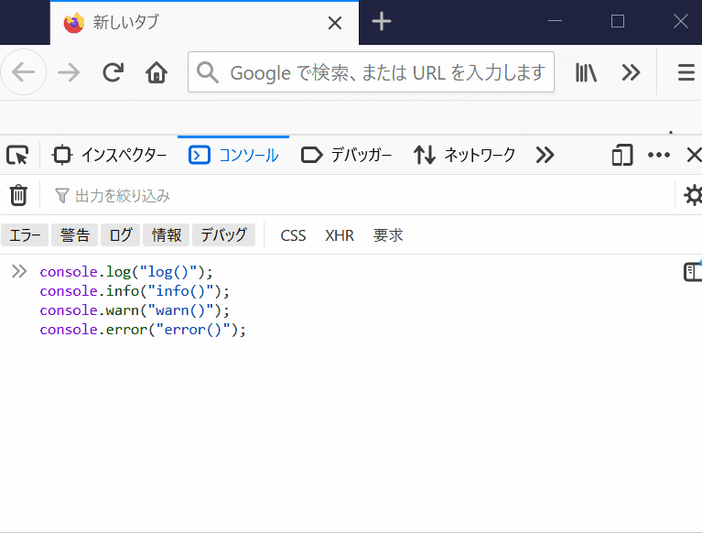Open the Firefox hamburger menu
The height and width of the screenshot is (533, 702).
coord(686,72)
